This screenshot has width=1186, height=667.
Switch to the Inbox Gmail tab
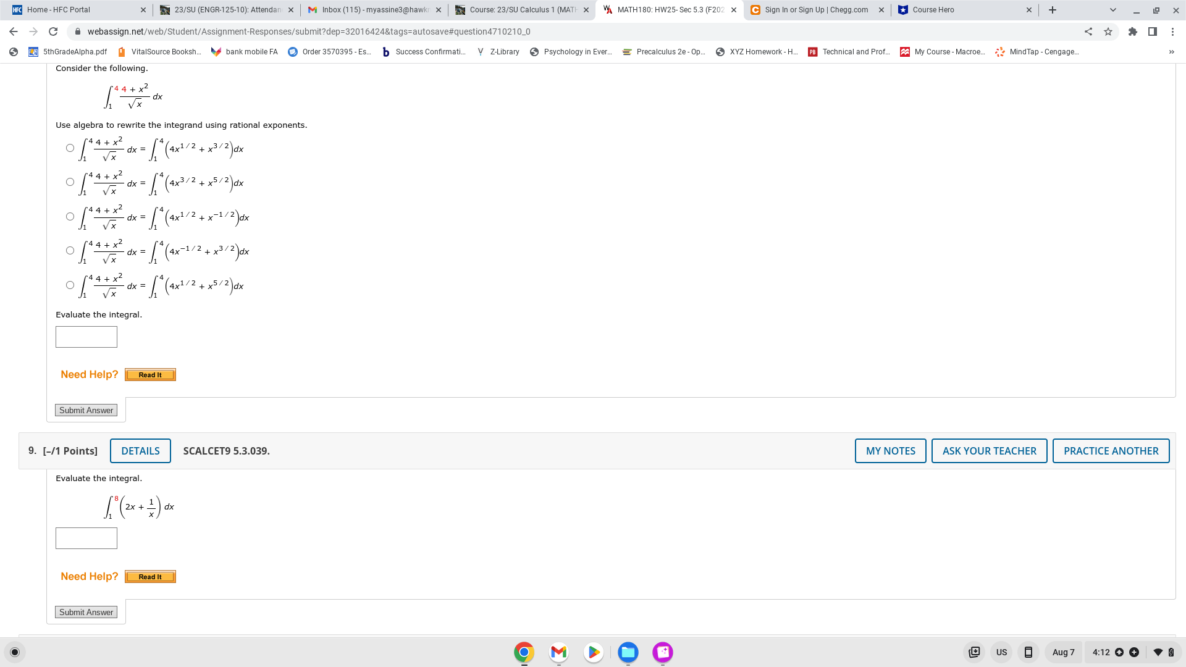pyautogui.click(x=371, y=10)
